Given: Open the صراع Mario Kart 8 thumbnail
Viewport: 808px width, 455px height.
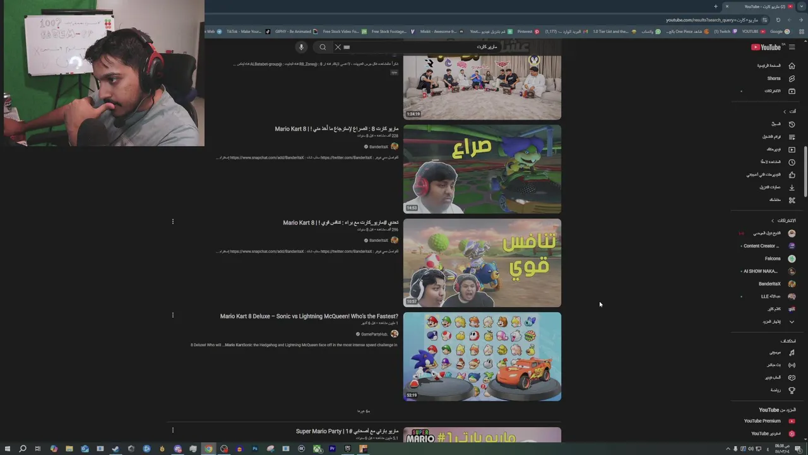Looking at the screenshot, I should tap(482, 169).
